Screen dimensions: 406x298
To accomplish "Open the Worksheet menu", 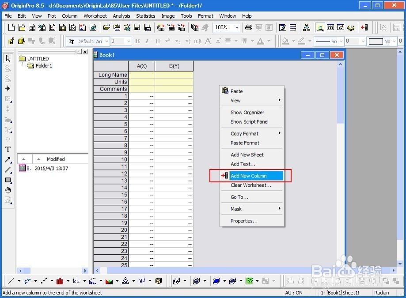I will point(95,16).
